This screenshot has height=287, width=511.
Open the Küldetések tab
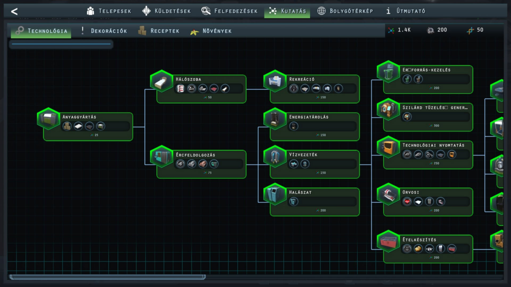(167, 11)
